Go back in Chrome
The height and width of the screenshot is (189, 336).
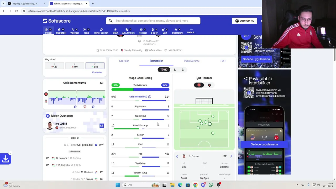click(4, 11)
